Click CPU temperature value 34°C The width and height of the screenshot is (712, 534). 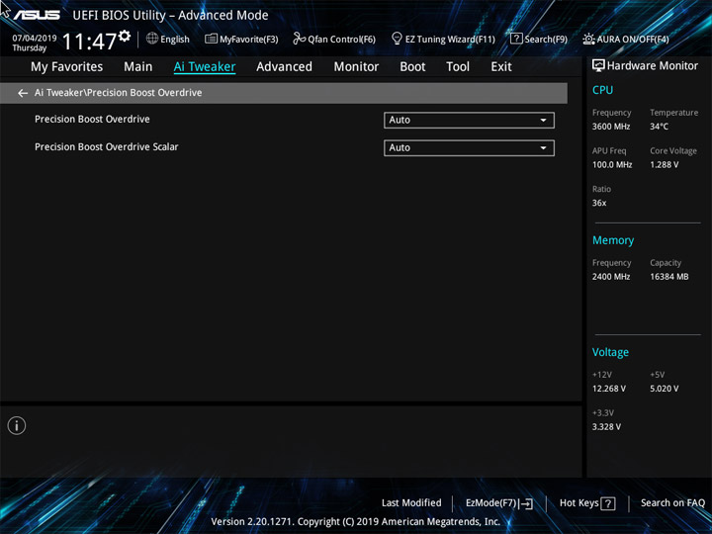[659, 127]
